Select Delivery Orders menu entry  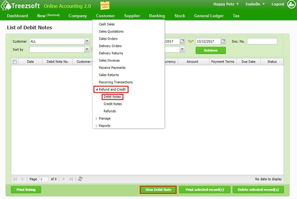tap(110, 46)
